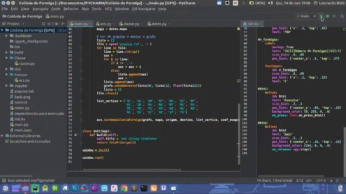346x194 pixels.
Task: Open the terminal from the taskbar
Action: point(144,188)
